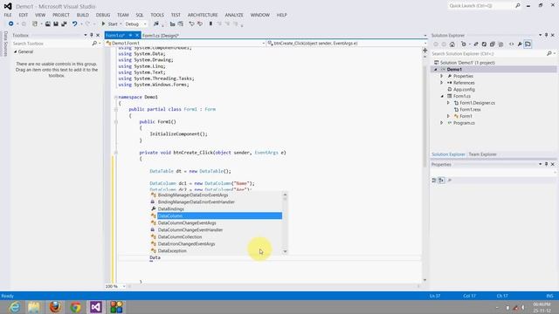Open the ARCHITECTURE menu

click(x=203, y=15)
